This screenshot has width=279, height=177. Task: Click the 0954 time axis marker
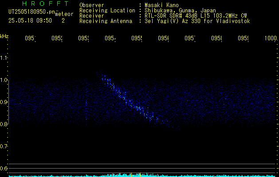coord(110,38)
